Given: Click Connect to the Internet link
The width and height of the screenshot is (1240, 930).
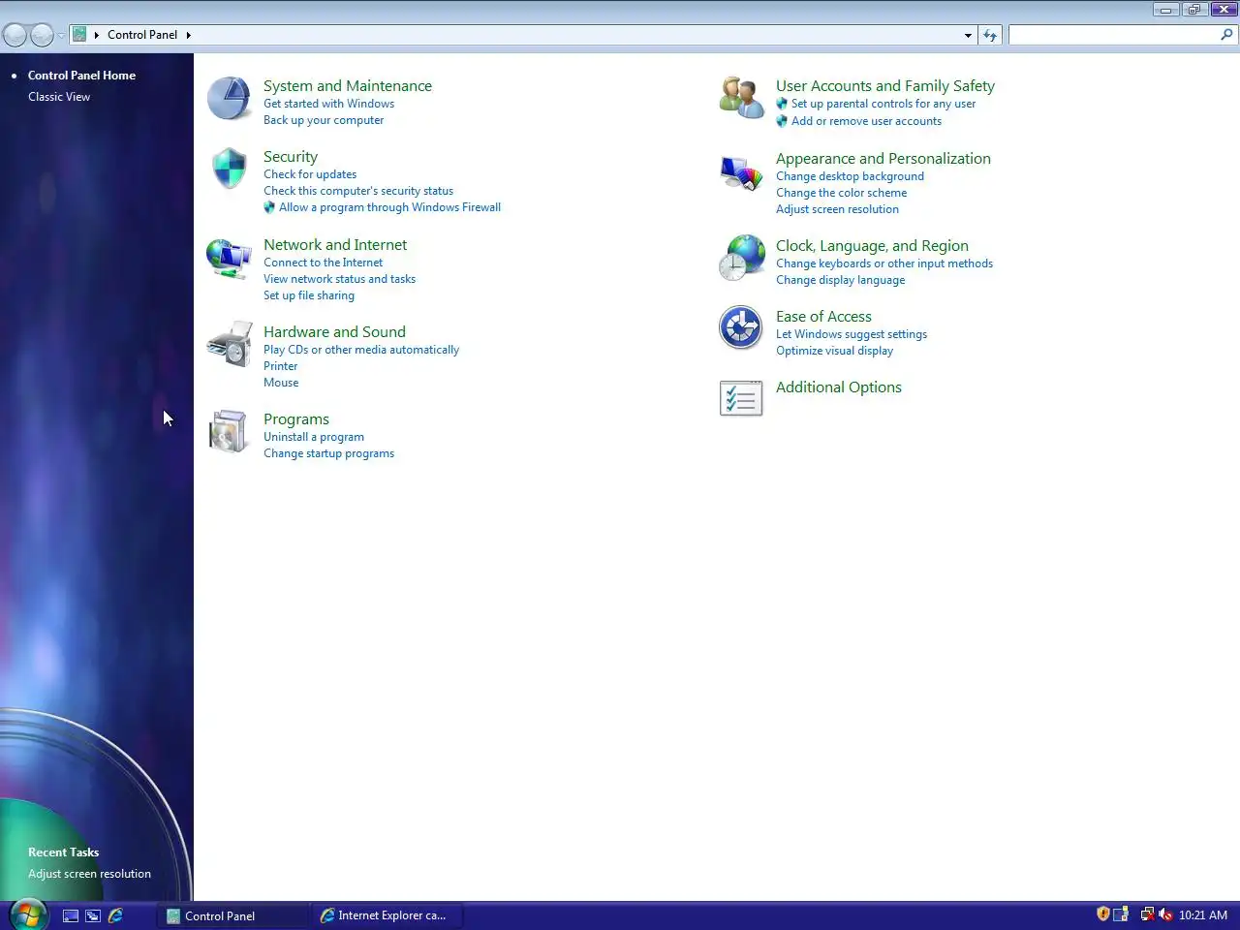Looking at the screenshot, I should [323, 263].
